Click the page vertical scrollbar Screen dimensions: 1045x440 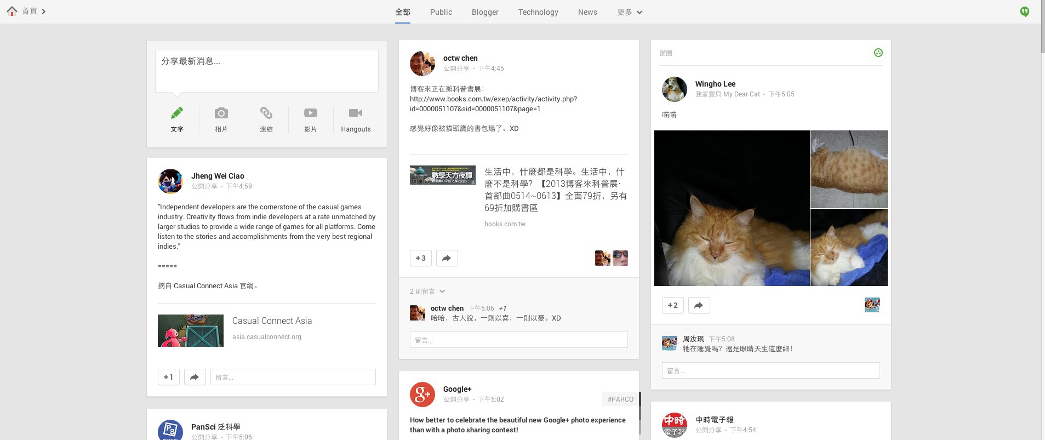(1042, 27)
